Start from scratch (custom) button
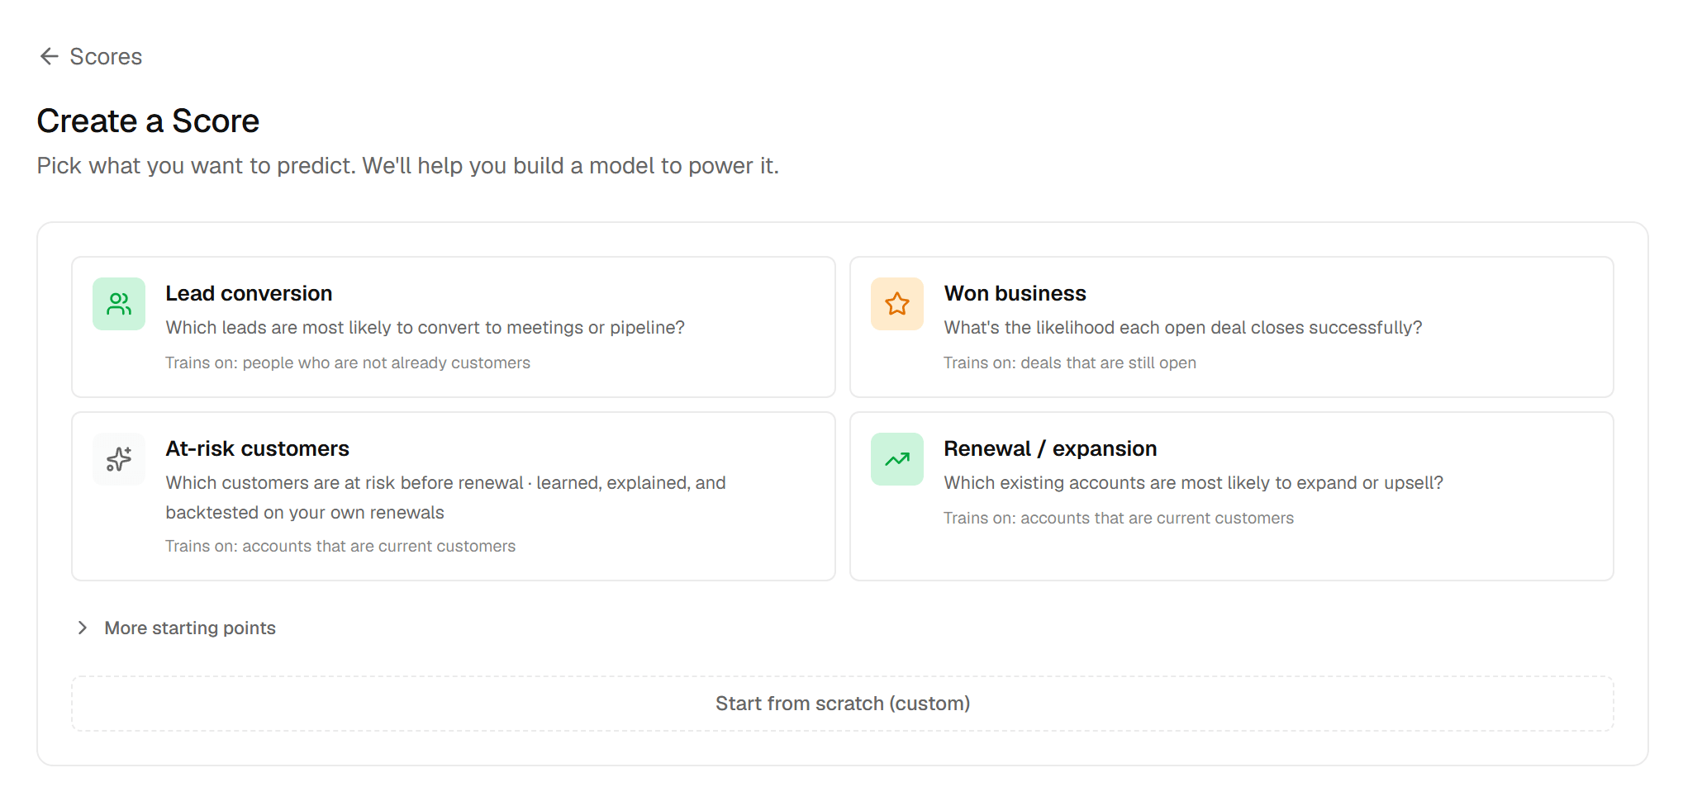Screen dimensions: 1702x801 (843, 704)
